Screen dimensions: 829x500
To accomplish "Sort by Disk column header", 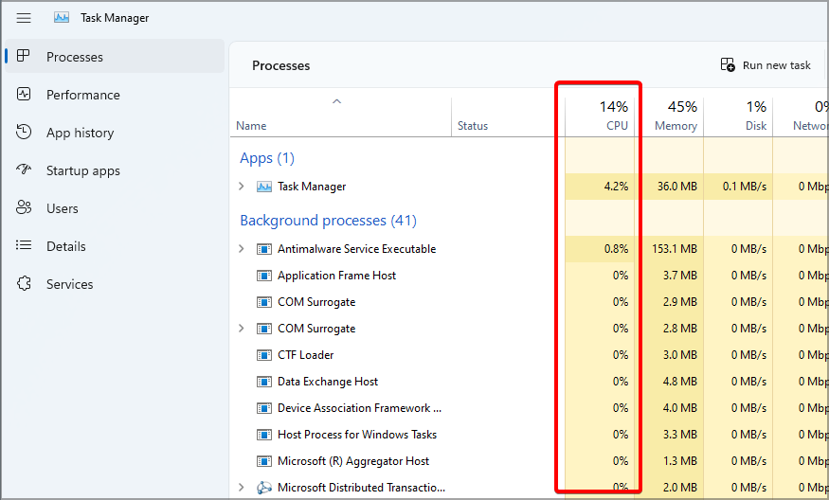I will [x=738, y=116].
